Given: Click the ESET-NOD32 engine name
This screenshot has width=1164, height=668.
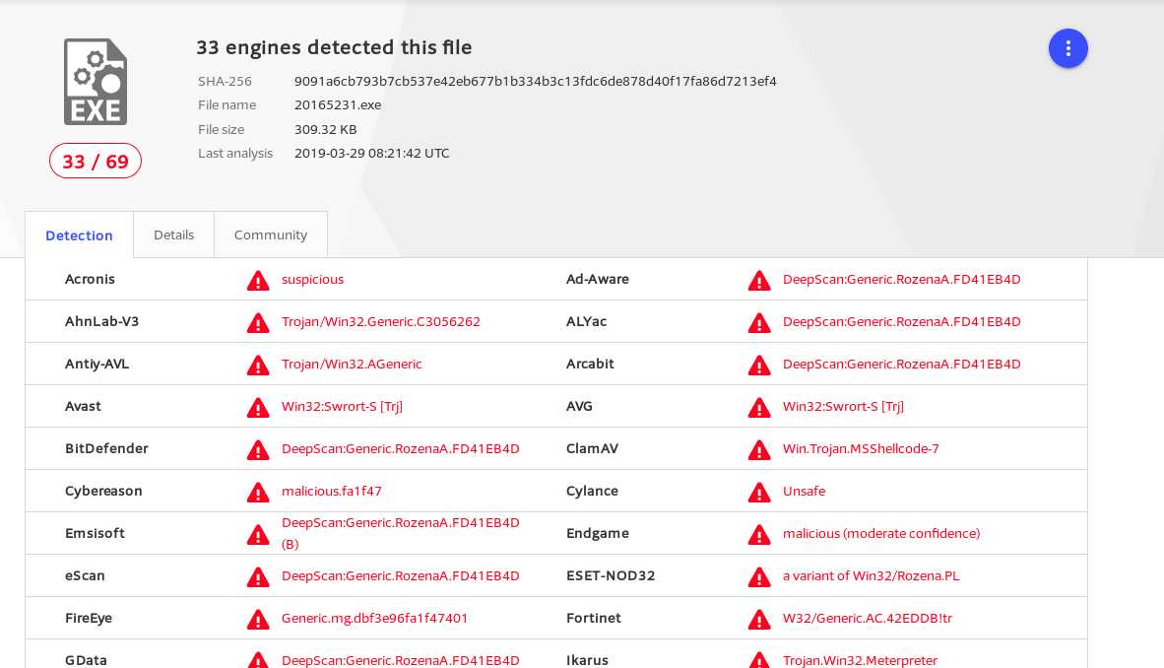Looking at the screenshot, I should point(611,575).
